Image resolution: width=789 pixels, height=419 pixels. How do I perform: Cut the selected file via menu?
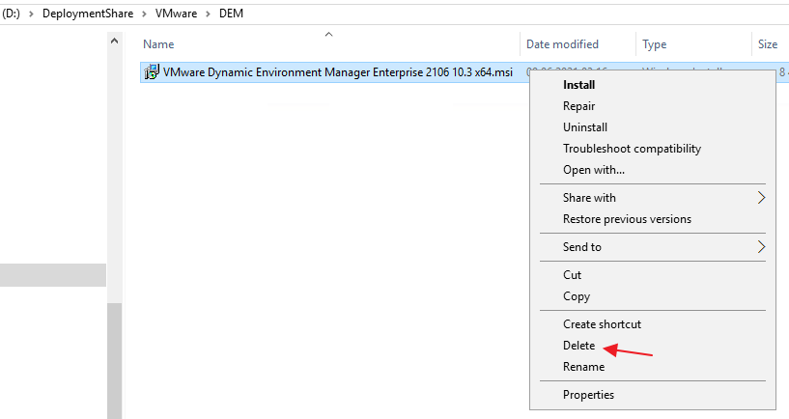point(572,275)
